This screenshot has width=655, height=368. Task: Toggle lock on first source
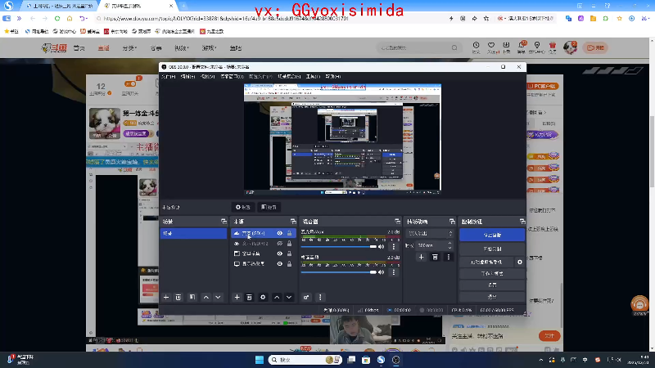click(289, 233)
